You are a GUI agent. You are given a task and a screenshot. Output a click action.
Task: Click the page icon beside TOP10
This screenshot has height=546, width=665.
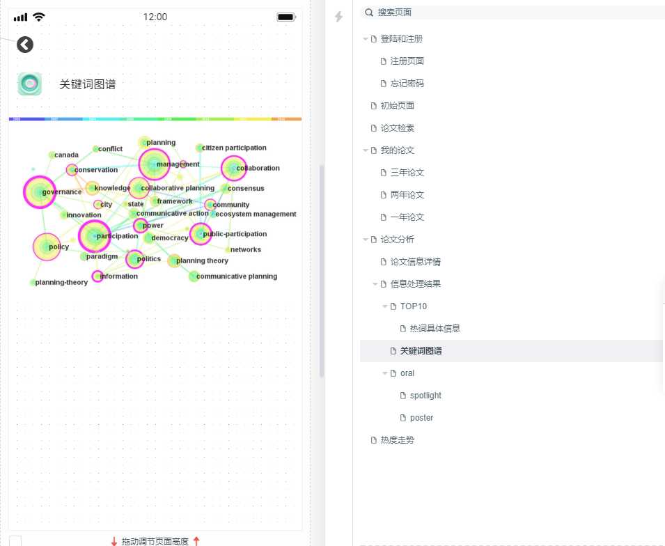[x=393, y=306]
